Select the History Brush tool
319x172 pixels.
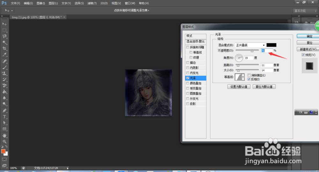click(4, 79)
